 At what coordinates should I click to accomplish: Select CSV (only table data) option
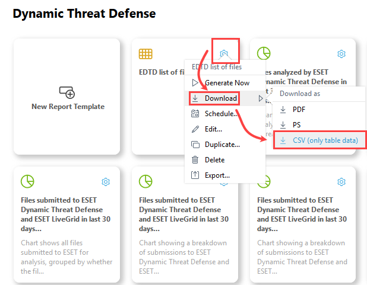pyautogui.click(x=319, y=140)
